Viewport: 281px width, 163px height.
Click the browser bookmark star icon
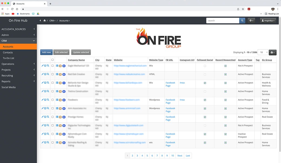[x=243, y=9]
